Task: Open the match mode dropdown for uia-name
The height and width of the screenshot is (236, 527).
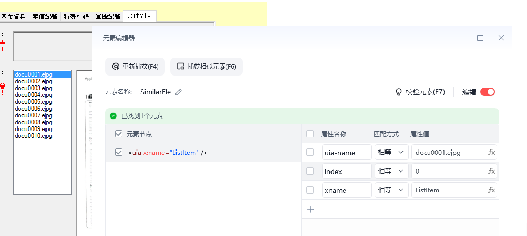Action: (391, 153)
